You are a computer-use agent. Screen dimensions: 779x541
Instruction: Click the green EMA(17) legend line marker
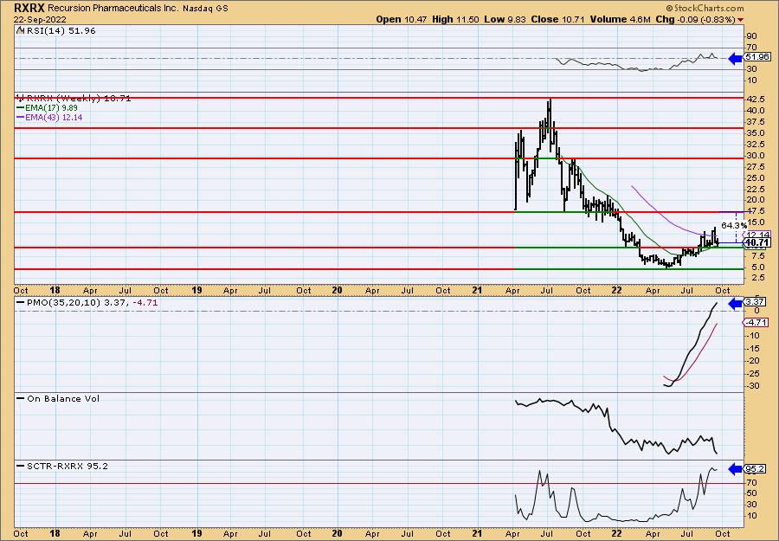pyautogui.click(x=21, y=108)
